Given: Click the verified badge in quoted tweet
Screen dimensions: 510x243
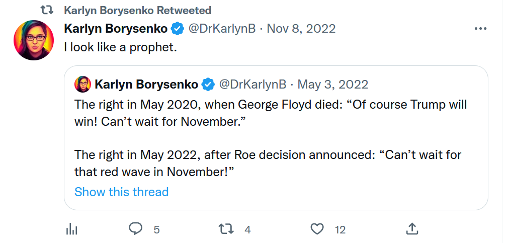Looking at the screenshot, I should 208,85.
